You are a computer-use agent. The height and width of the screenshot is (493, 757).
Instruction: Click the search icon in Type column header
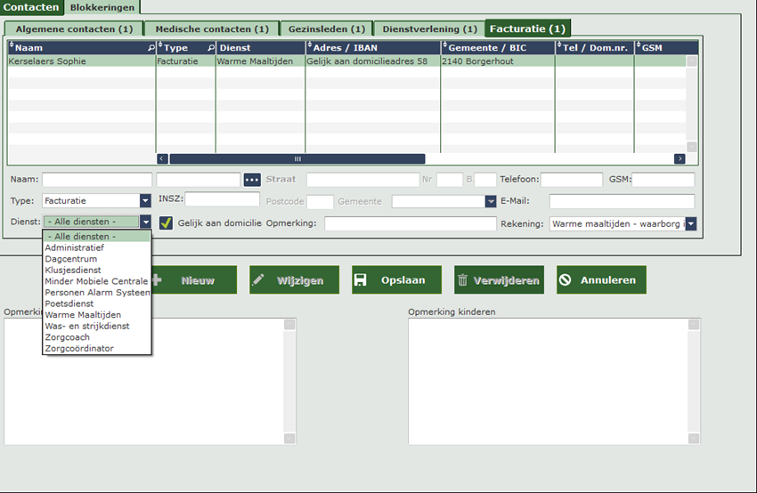[x=210, y=47]
